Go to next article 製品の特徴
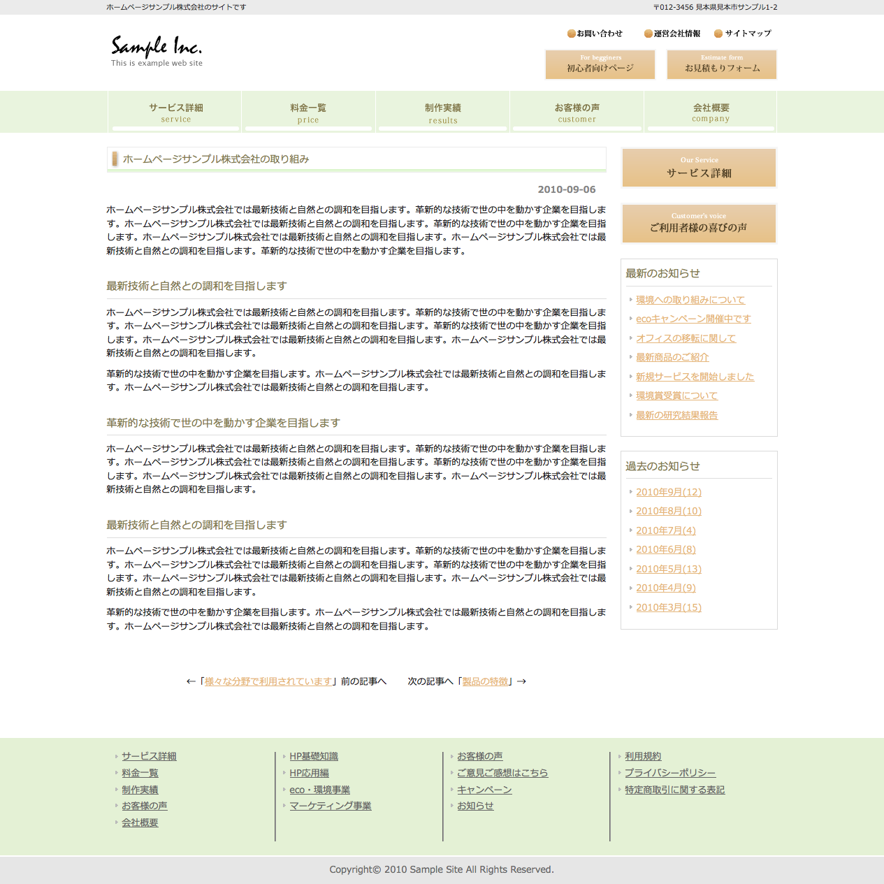The width and height of the screenshot is (884, 884). point(485,681)
